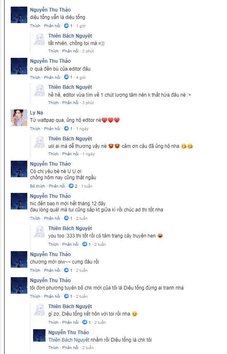Click like icon on 'you too :333' reply

tap(85, 244)
